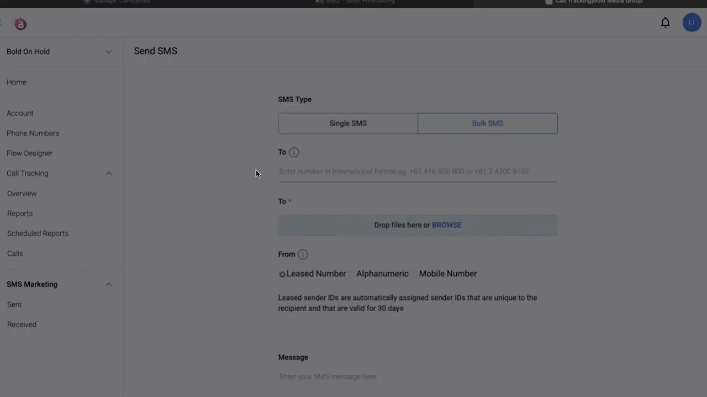Click the Bold On Hold logo
The image size is (707, 397).
20,24
